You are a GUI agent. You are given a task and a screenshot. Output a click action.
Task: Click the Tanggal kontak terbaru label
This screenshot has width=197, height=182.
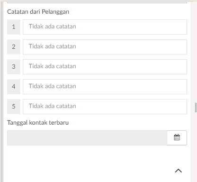(x=38, y=123)
